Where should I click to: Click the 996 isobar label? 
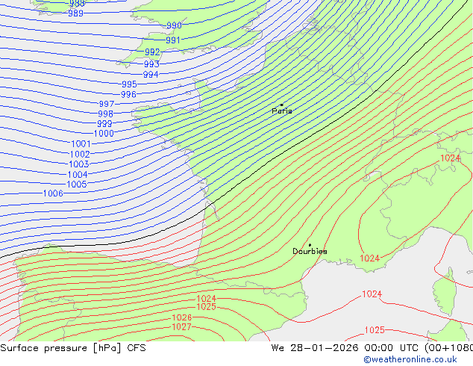[x=128, y=95]
